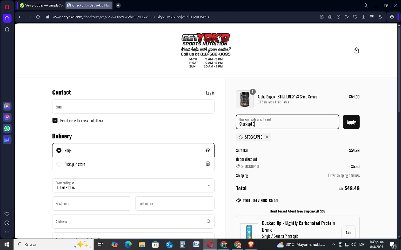Launch Microsoft Edge from taskbar
This screenshot has width=401, height=250.
coord(128,244)
